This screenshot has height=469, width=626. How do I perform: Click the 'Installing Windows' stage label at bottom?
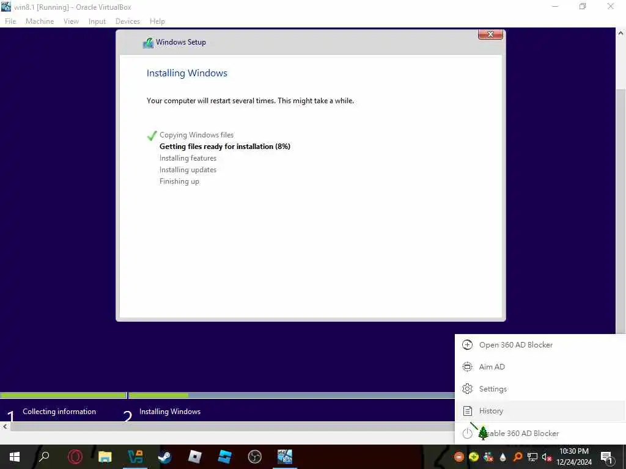point(170,411)
